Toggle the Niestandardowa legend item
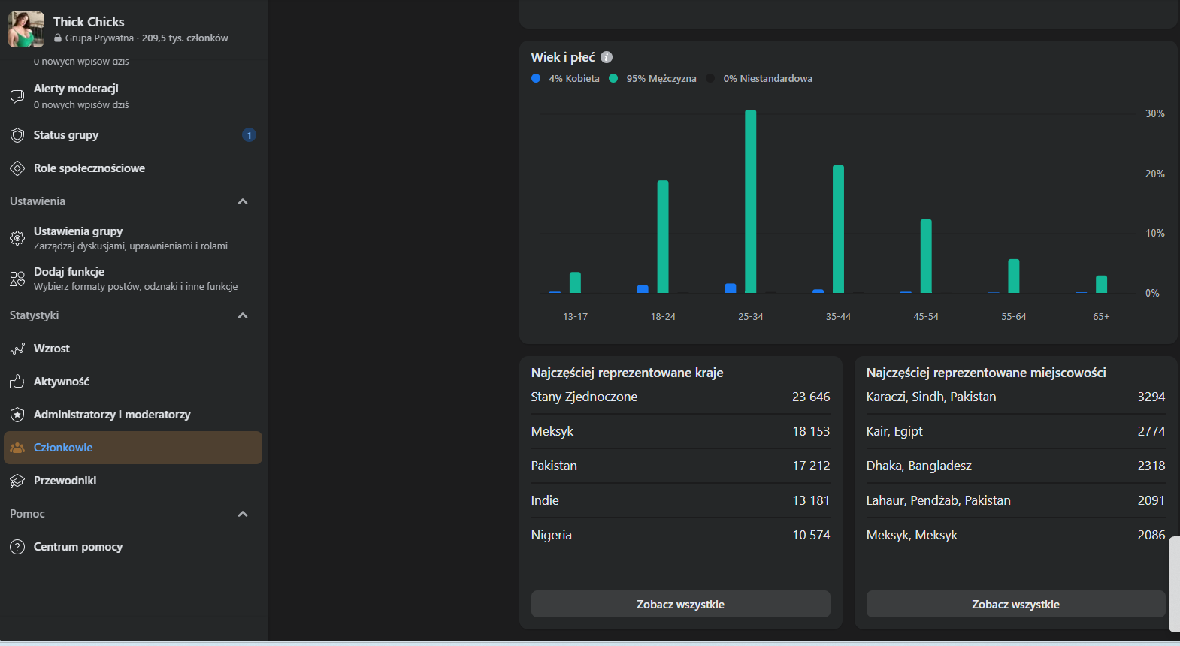The image size is (1180, 646). click(x=759, y=78)
